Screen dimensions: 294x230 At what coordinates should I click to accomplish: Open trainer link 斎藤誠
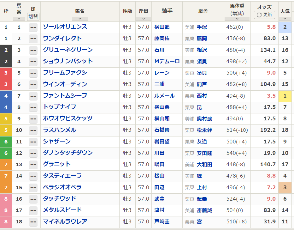click(204, 210)
